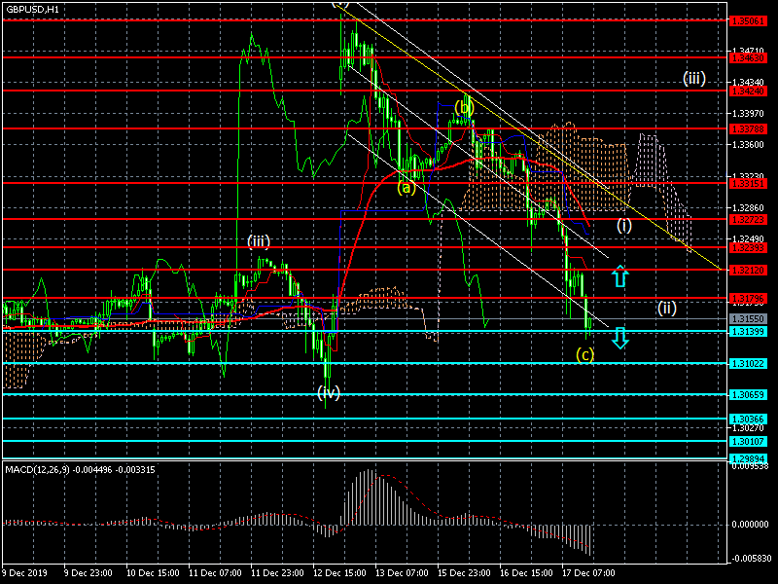Select the 1.31022 cyan price label

pos(748,364)
